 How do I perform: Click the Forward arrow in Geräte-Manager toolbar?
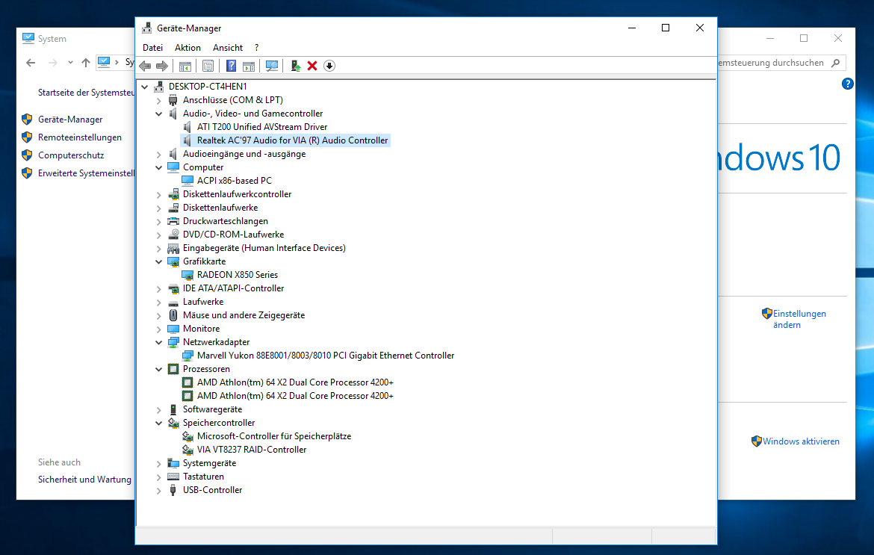point(162,66)
